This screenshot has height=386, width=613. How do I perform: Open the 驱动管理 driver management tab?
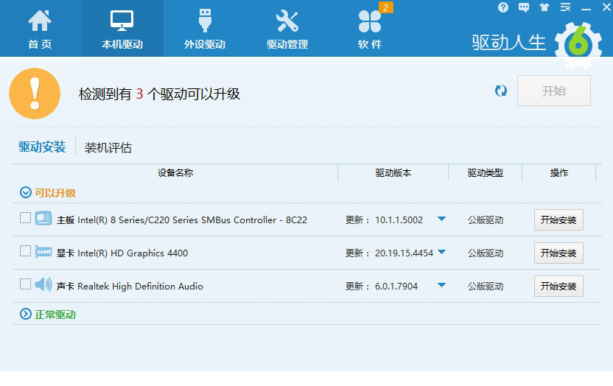pyautogui.click(x=287, y=29)
